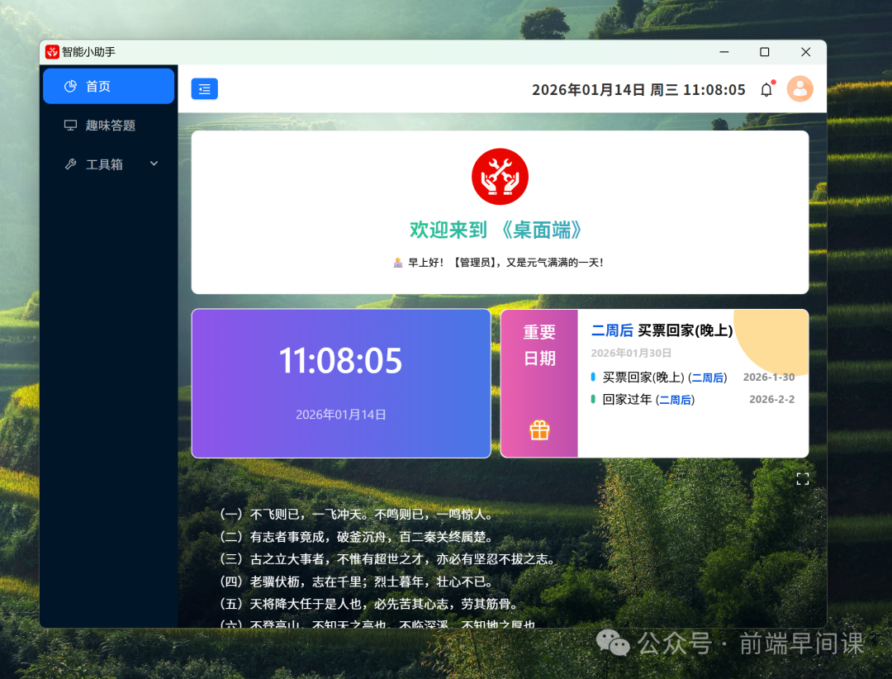Minimize the 智能小助手 window
The image size is (892, 679).
[x=724, y=52]
